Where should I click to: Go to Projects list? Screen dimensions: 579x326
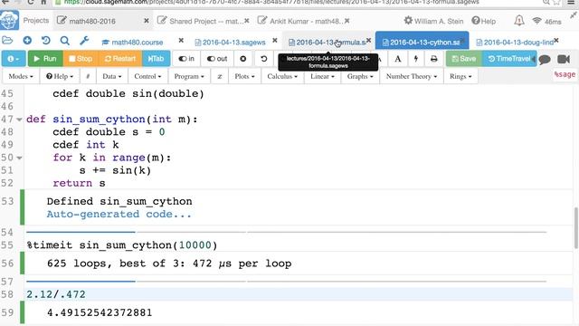pos(36,21)
